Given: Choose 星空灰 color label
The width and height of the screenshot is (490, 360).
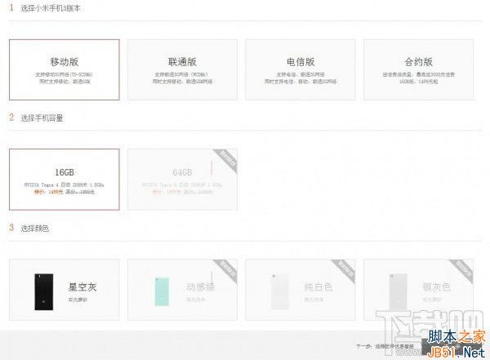Looking at the screenshot, I should pos(82,287).
